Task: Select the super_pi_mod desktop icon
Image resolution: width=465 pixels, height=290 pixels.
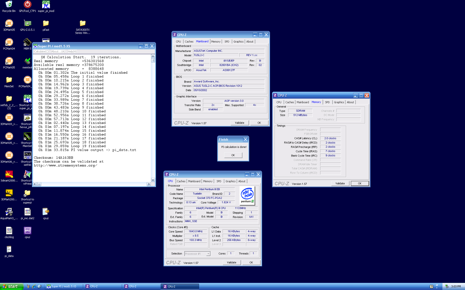Action: (46, 6)
